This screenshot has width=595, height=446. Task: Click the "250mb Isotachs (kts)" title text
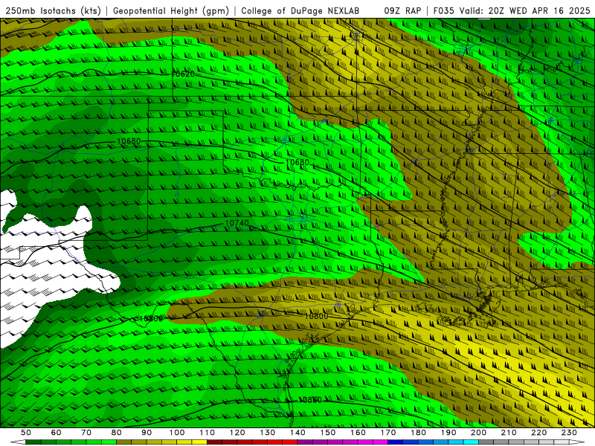click(x=54, y=11)
